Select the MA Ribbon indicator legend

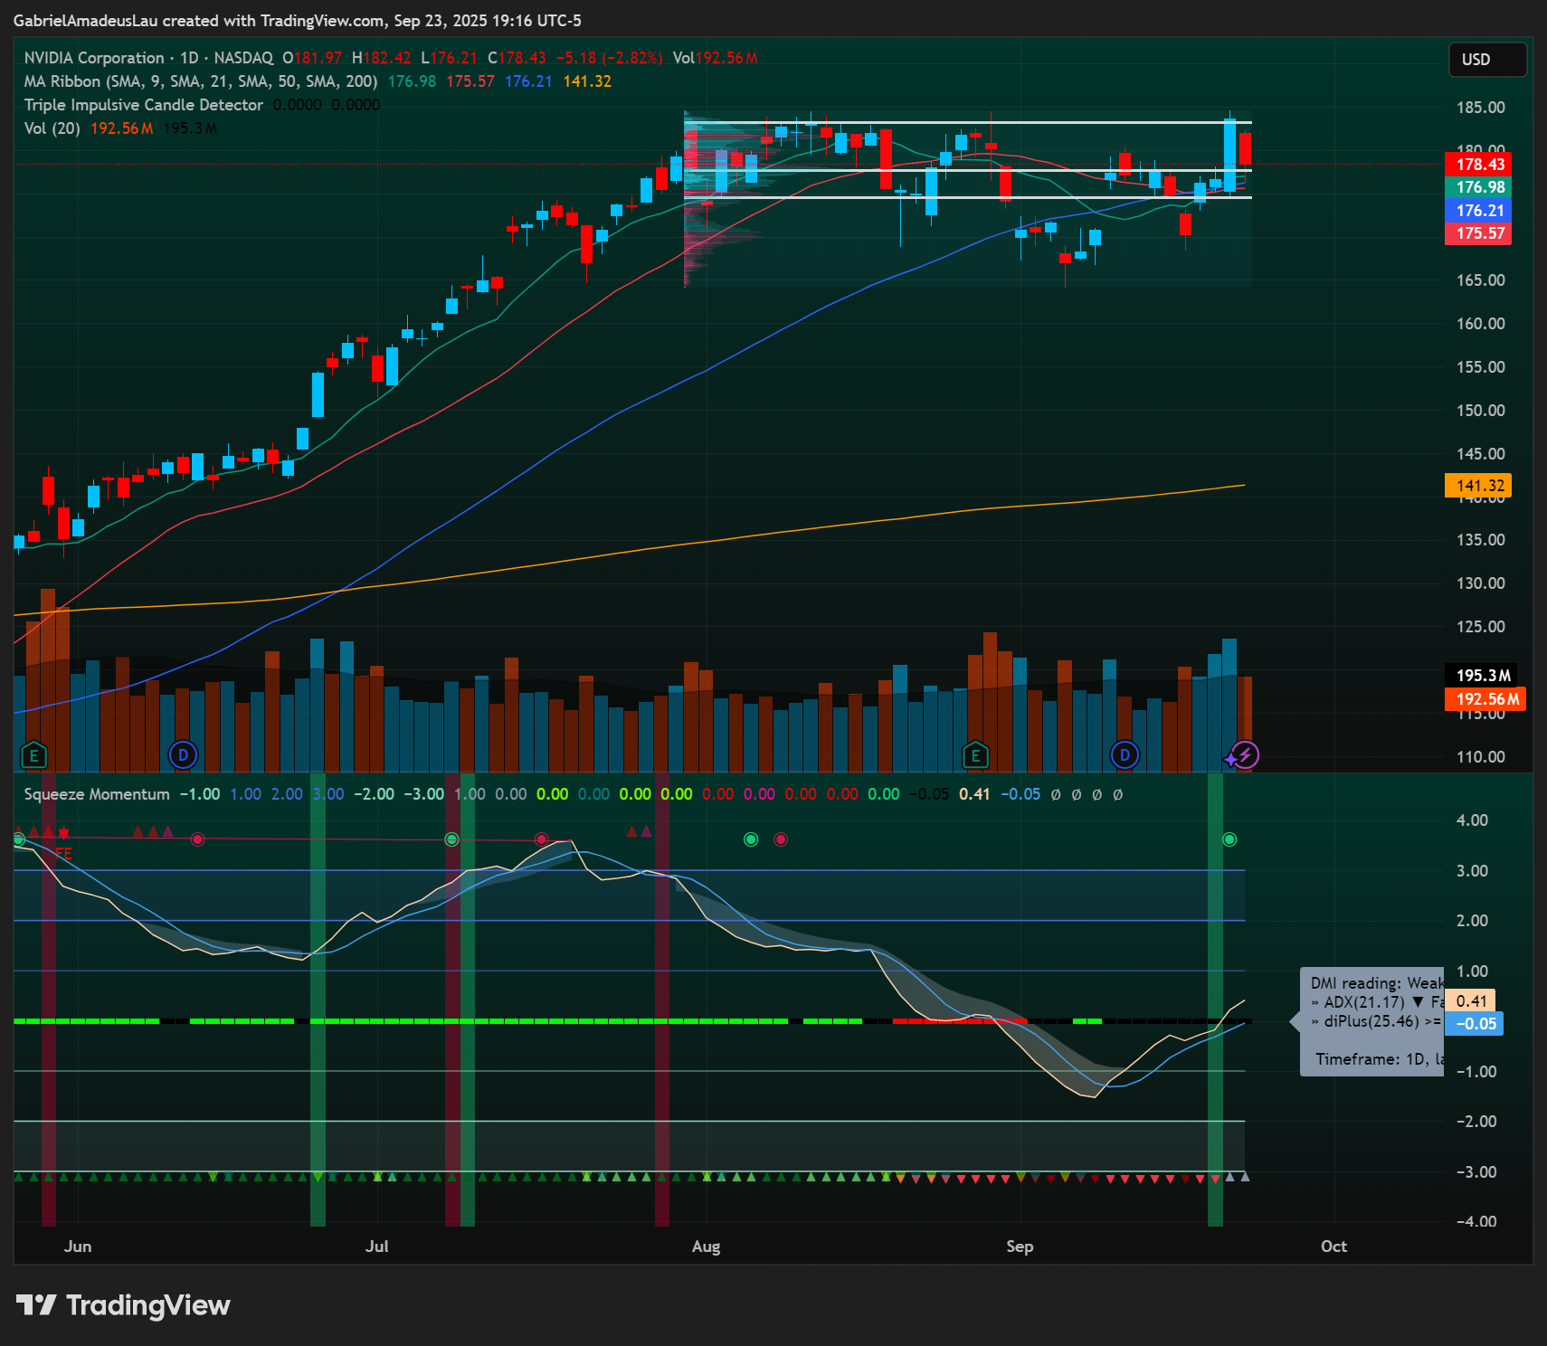201,81
